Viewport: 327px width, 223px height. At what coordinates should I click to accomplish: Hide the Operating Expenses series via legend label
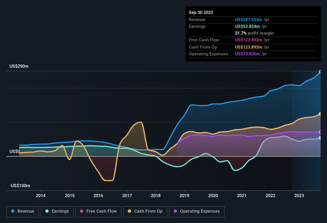[199, 211]
